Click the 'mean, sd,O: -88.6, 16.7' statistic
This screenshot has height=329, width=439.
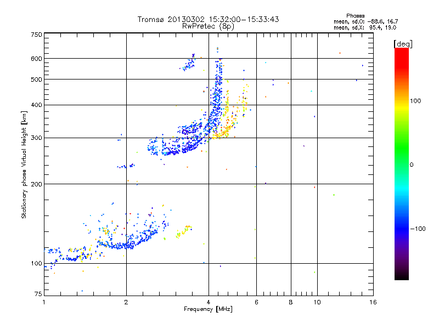coord(365,21)
